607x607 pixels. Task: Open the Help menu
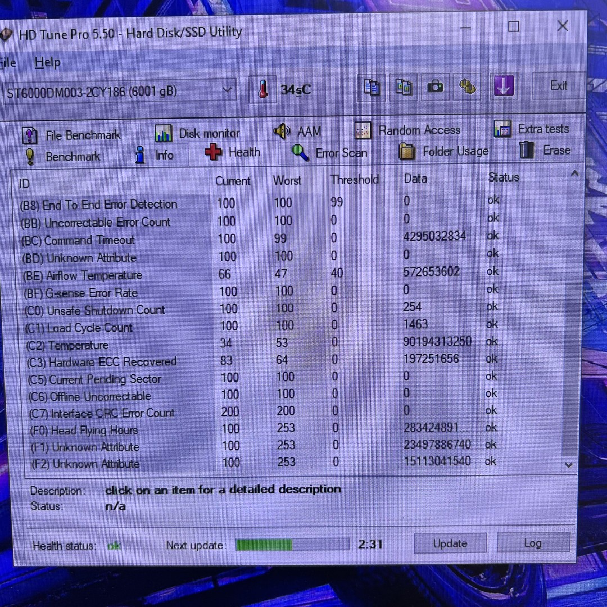(47, 62)
